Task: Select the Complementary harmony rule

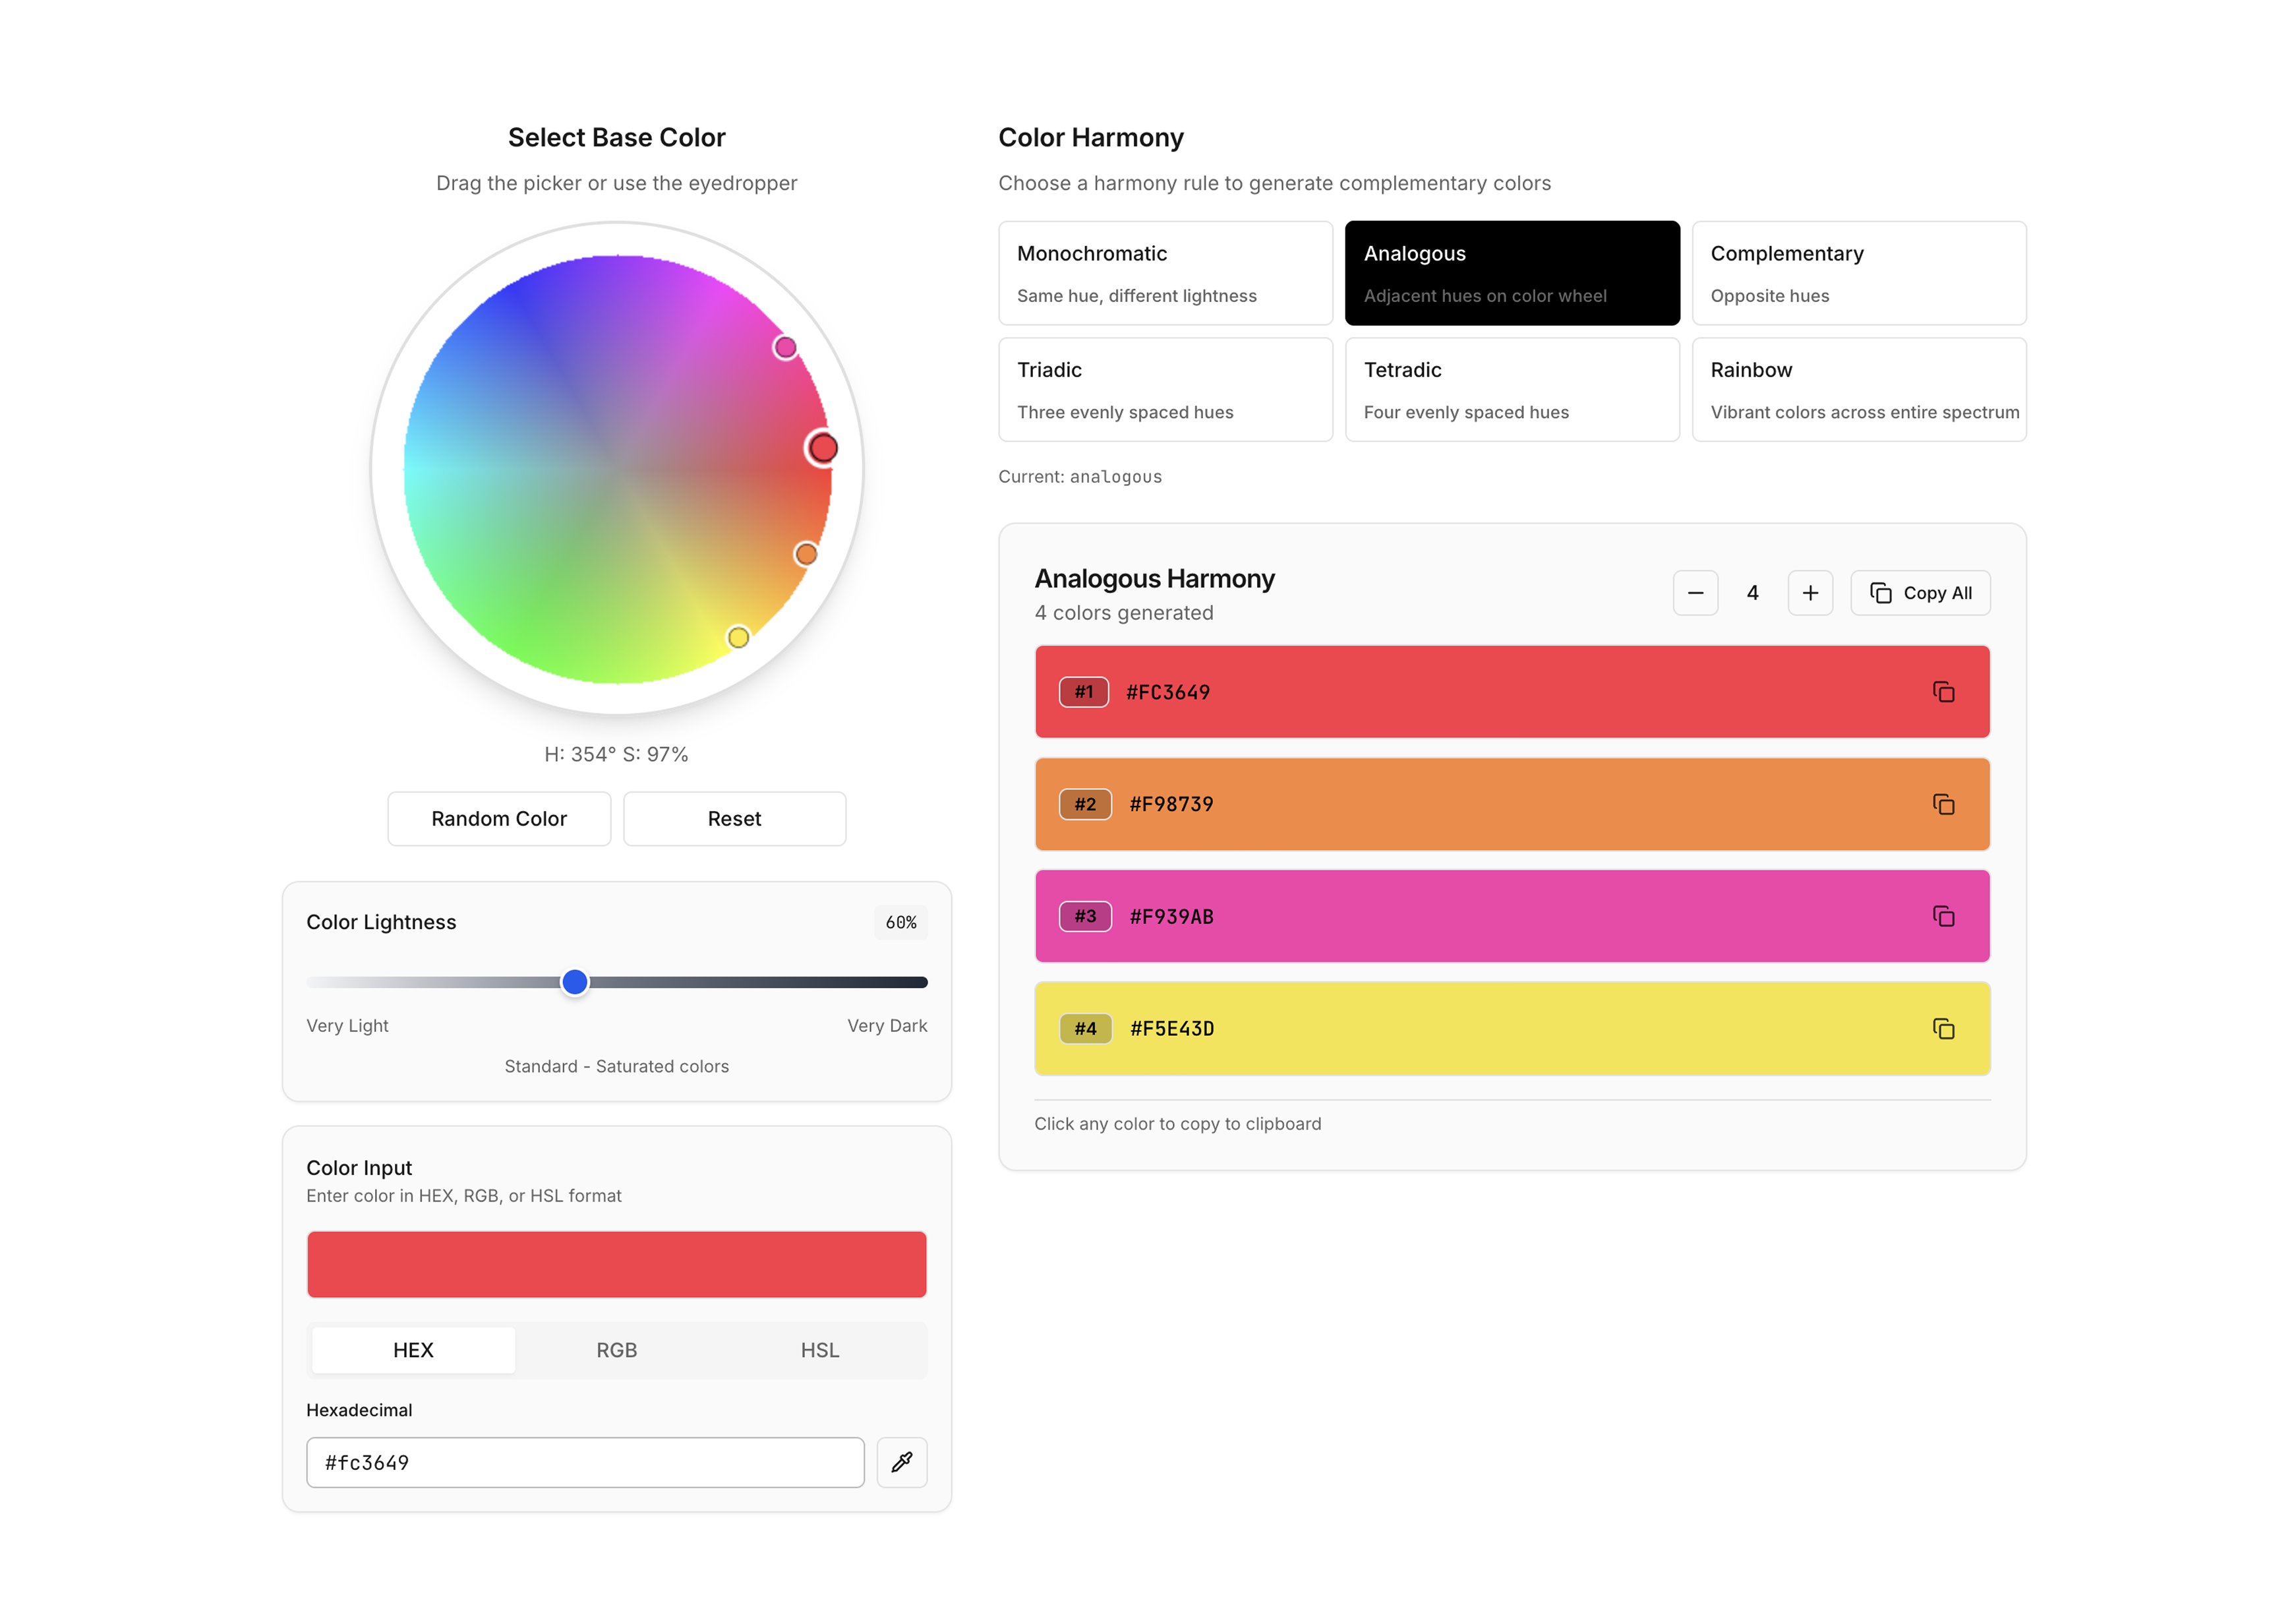Action: (1859, 273)
